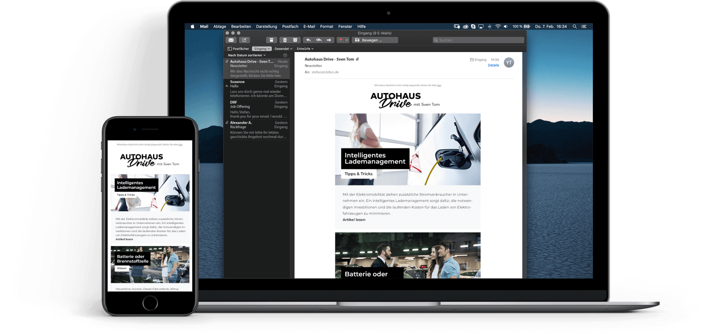Viewport: 703px width, 336px height.
Task: Select the email from Susanne
Action: [257, 89]
